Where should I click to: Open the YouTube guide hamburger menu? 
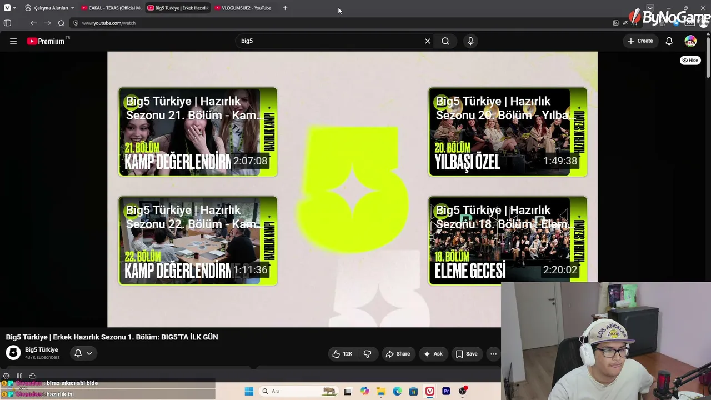click(13, 41)
